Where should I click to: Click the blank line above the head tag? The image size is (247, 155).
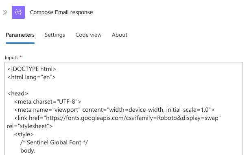click(124, 85)
